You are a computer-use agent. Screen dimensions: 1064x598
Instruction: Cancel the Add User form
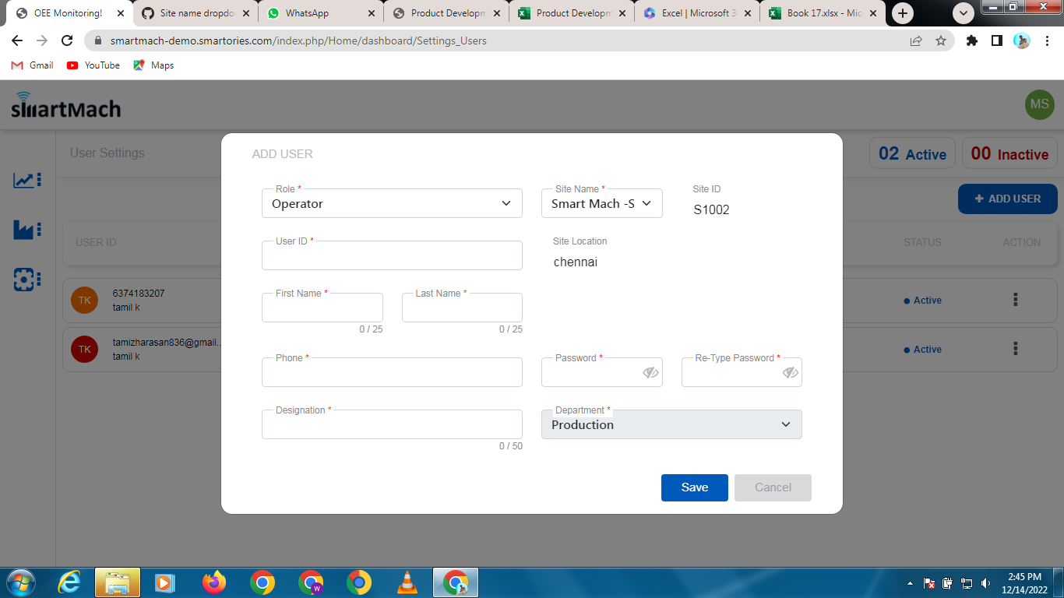point(772,487)
